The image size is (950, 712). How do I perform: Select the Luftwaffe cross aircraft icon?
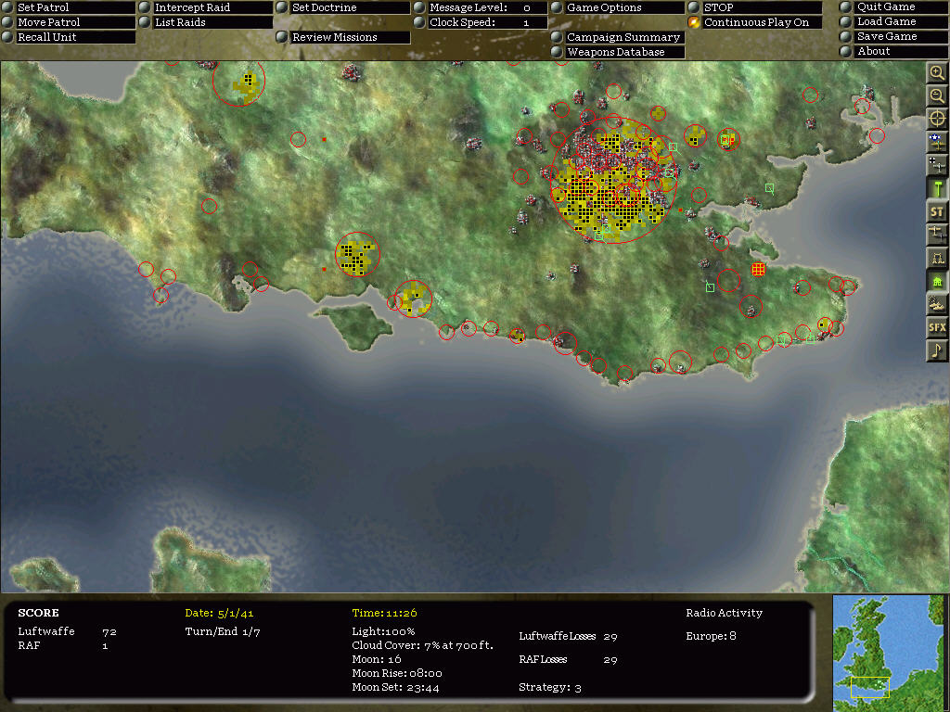pos(937,165)
